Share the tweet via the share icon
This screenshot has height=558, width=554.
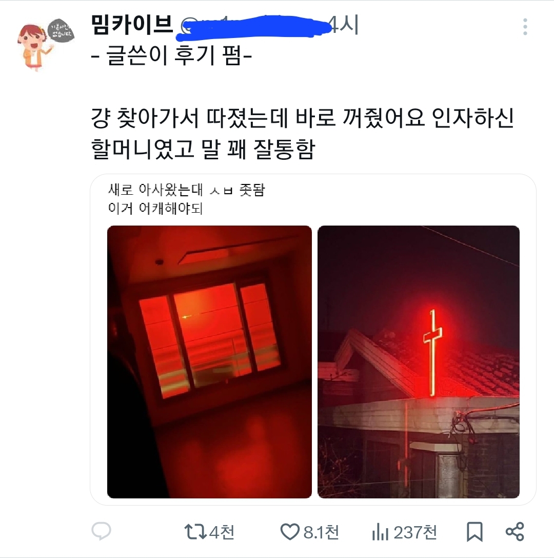(x=515, y=532)
